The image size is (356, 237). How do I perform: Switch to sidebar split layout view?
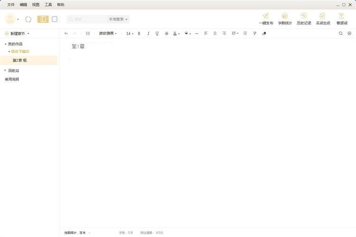(x=43, y=19)
